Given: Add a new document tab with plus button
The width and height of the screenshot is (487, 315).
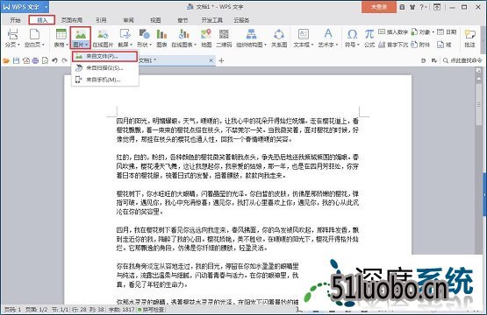Looking at the screenshot, I should pos(221,60).
